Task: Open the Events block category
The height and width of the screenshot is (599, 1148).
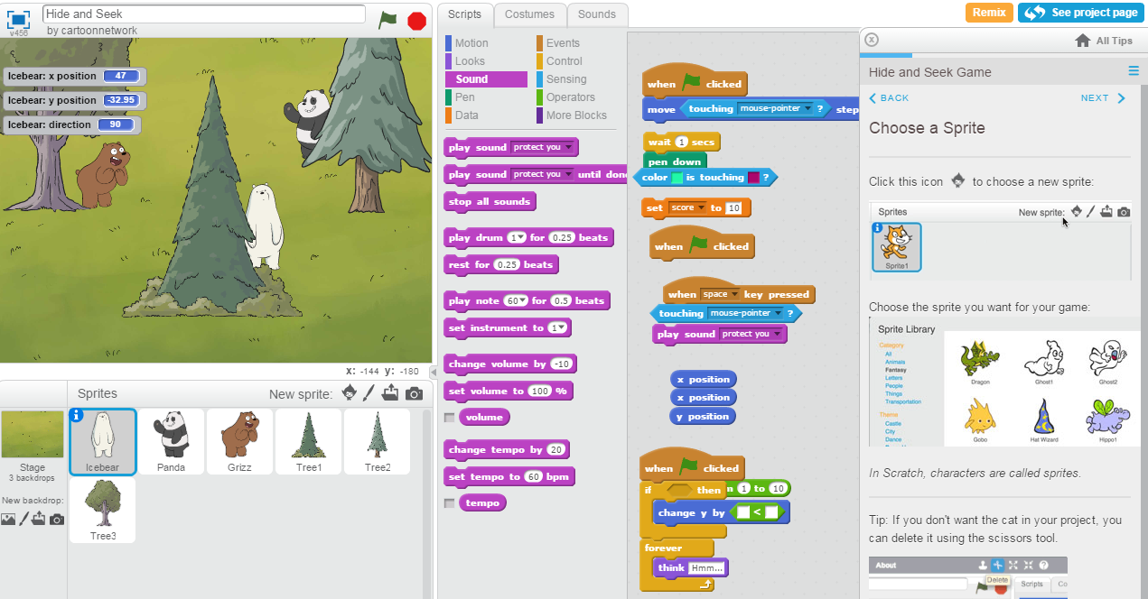Action: pos(563,43)
